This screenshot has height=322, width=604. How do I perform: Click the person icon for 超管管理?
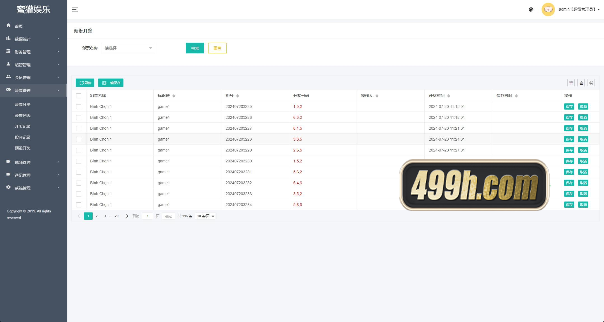[8, 64]
